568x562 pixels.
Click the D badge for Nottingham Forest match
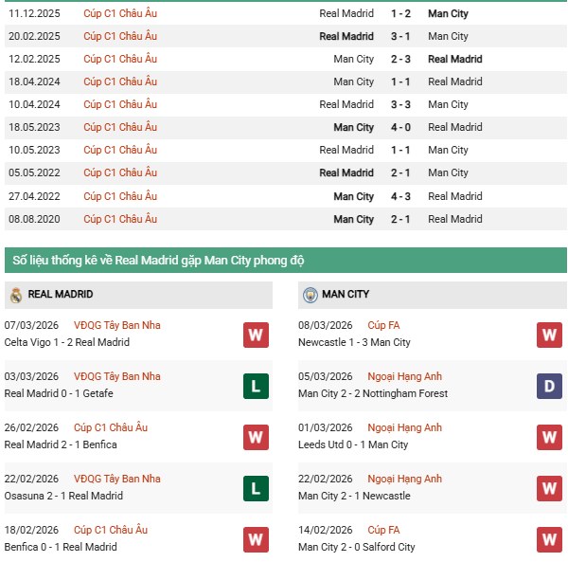click(549, 386)
